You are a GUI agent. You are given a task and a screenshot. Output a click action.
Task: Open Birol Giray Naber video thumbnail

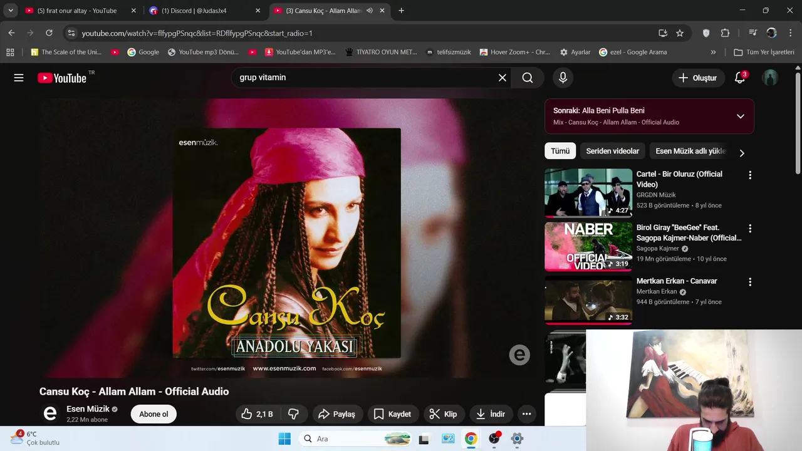click(588, 246)
